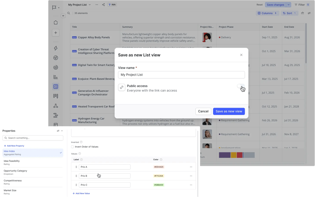Click the link icon beside Public access

tap(122, 88)
